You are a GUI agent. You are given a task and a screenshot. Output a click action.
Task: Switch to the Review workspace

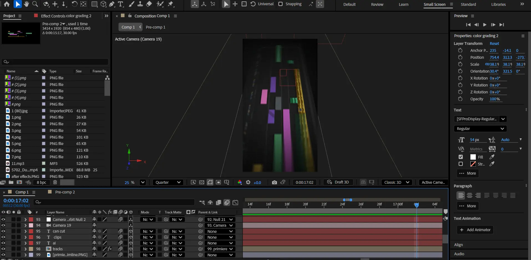coord(377,4)
